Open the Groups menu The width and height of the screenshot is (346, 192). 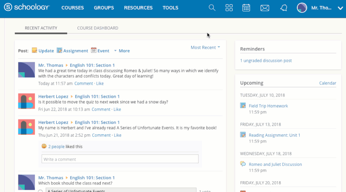(x=104, y=8)
